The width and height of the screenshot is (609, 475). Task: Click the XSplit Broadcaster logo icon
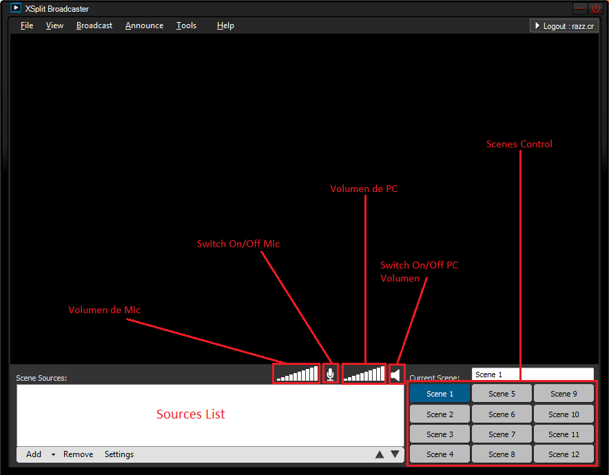(x=16, y=9)
